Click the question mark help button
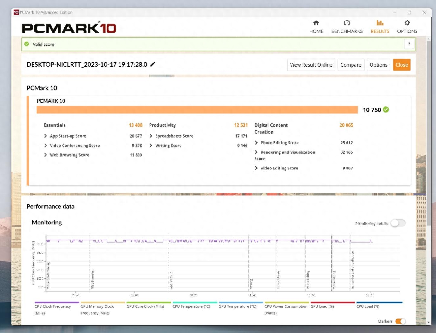This screenshot has height=333, width=436. [409, 44]
